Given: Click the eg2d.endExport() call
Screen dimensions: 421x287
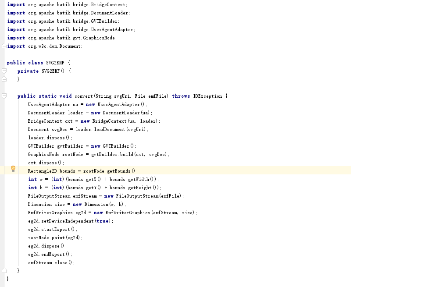Looking at the screenshot, I should coord(50,254).
